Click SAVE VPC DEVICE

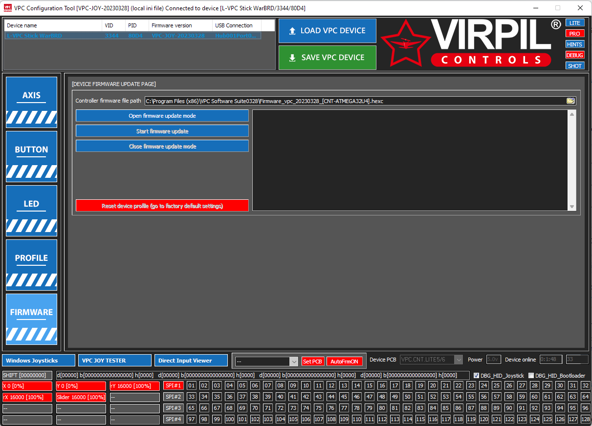pos(328,58)
